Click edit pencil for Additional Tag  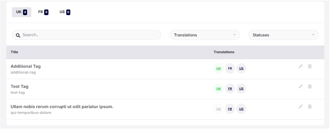[300, 66]
